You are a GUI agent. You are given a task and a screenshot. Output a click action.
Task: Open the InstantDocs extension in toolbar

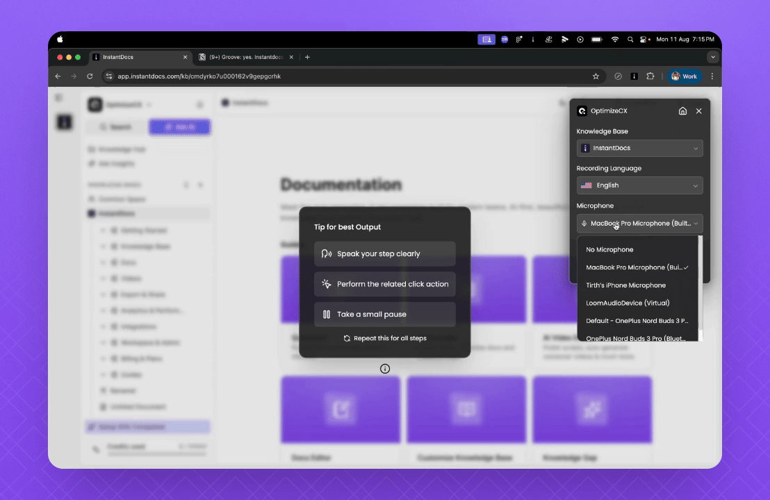634,76
